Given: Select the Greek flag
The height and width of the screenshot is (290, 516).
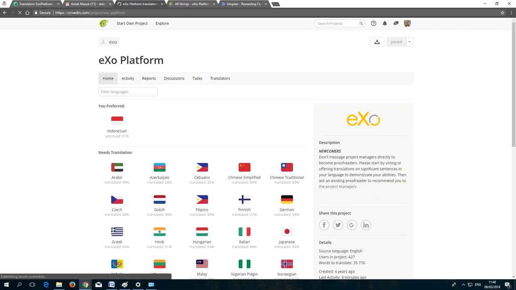Looking at the screenshot, I should coord(117,232).
